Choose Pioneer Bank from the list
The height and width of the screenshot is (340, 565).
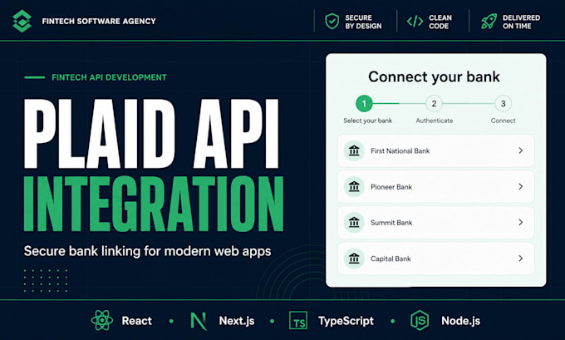click(x=435, y=186)
